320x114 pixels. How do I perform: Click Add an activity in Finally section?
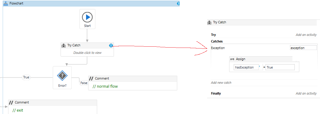coord(306,93)
